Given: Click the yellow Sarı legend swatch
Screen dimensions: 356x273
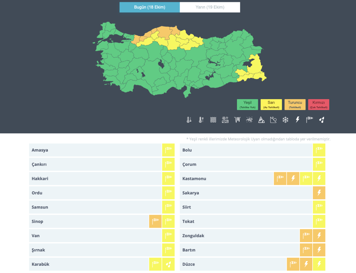Looking at the screenshot, I should [x=271, y=105].
